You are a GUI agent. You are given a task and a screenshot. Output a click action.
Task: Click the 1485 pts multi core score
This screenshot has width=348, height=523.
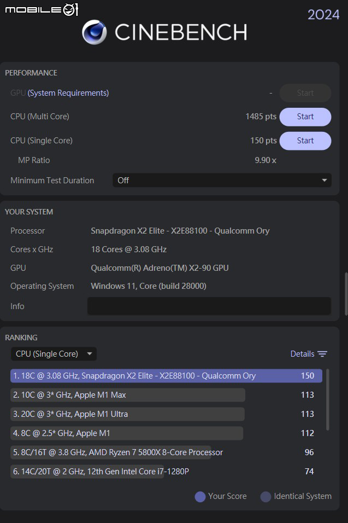coord(261,117)
